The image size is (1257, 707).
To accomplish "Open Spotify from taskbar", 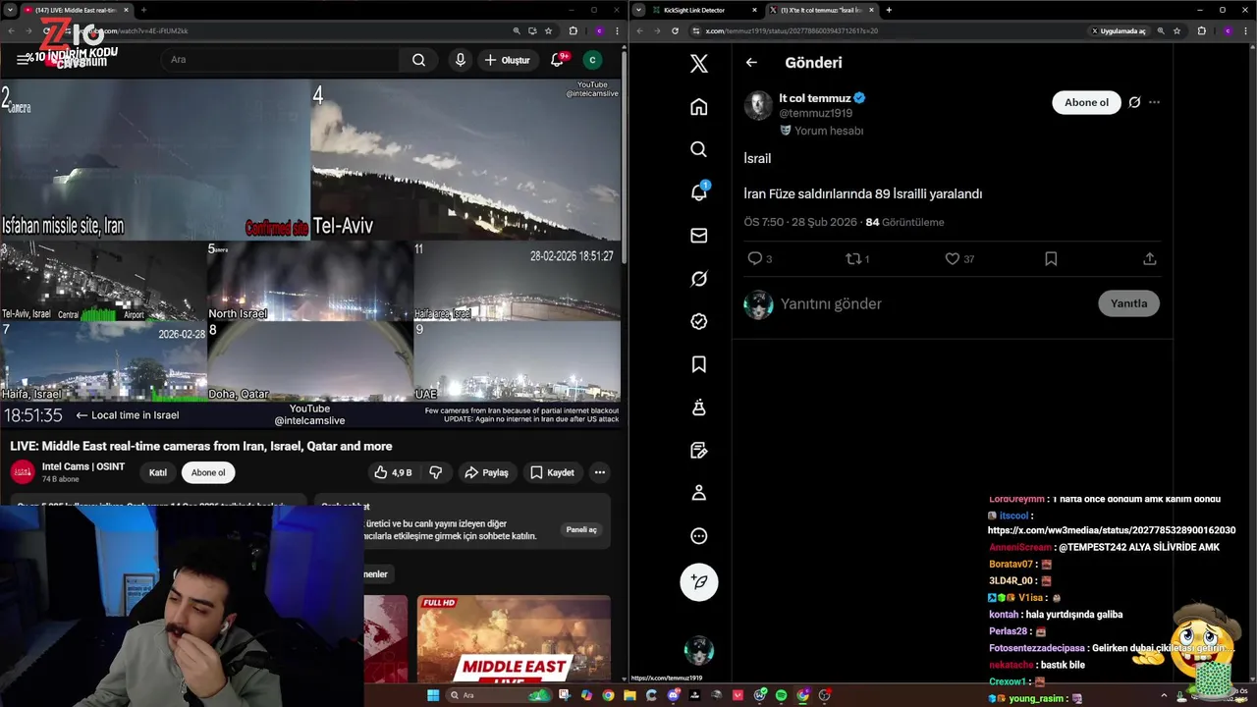I will (x=781, y=695).
